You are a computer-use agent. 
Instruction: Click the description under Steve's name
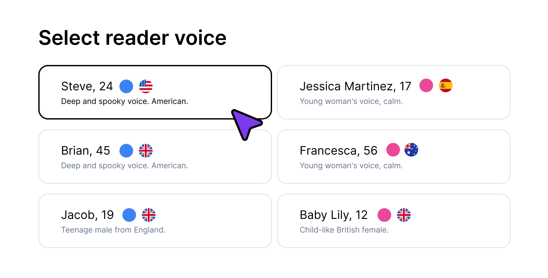125,101
